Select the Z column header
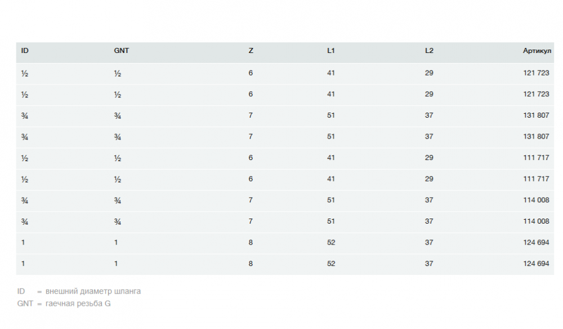 [251, 51]
